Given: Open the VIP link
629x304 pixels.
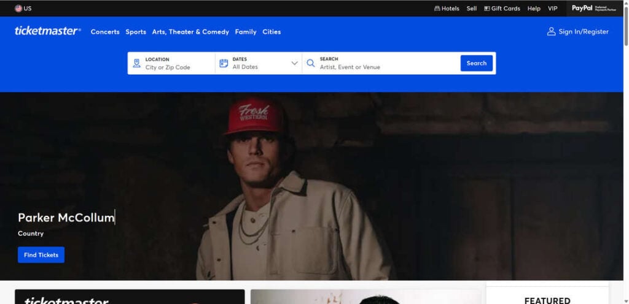Looking at the screenshot, I should click(553, 9).
